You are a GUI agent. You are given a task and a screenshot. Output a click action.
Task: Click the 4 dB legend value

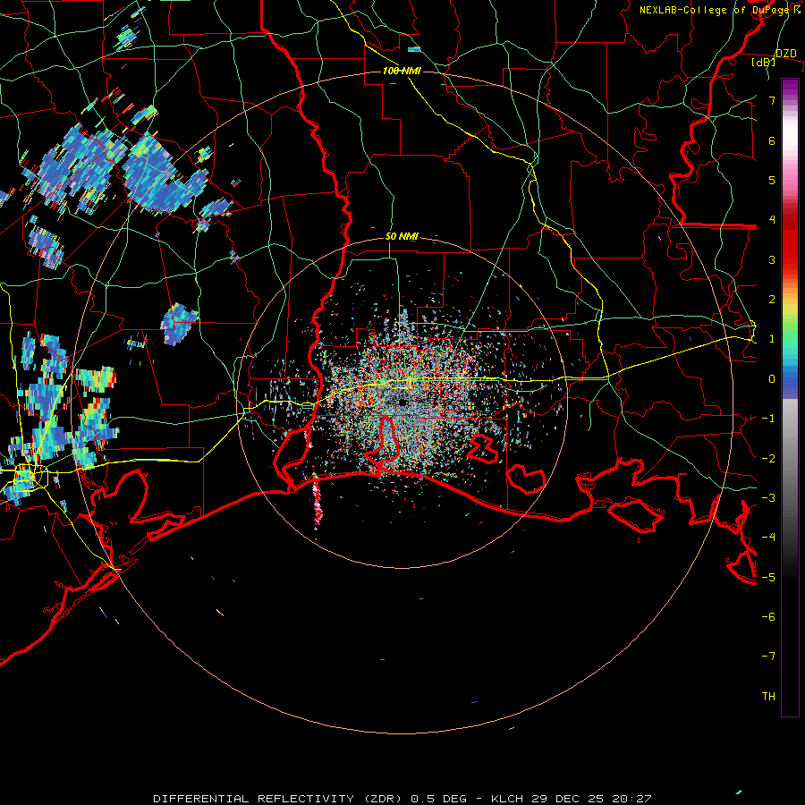click(772, 220)
